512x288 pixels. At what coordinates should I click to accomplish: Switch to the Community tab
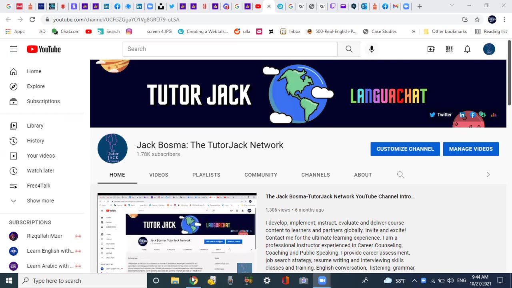click(x=261, y=175)
